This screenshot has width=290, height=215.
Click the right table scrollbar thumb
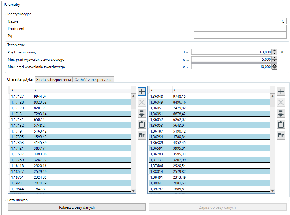click(x=273, y=103)
